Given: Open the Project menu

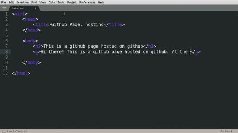Looking at the screenshot, I should tap(72, 3).
